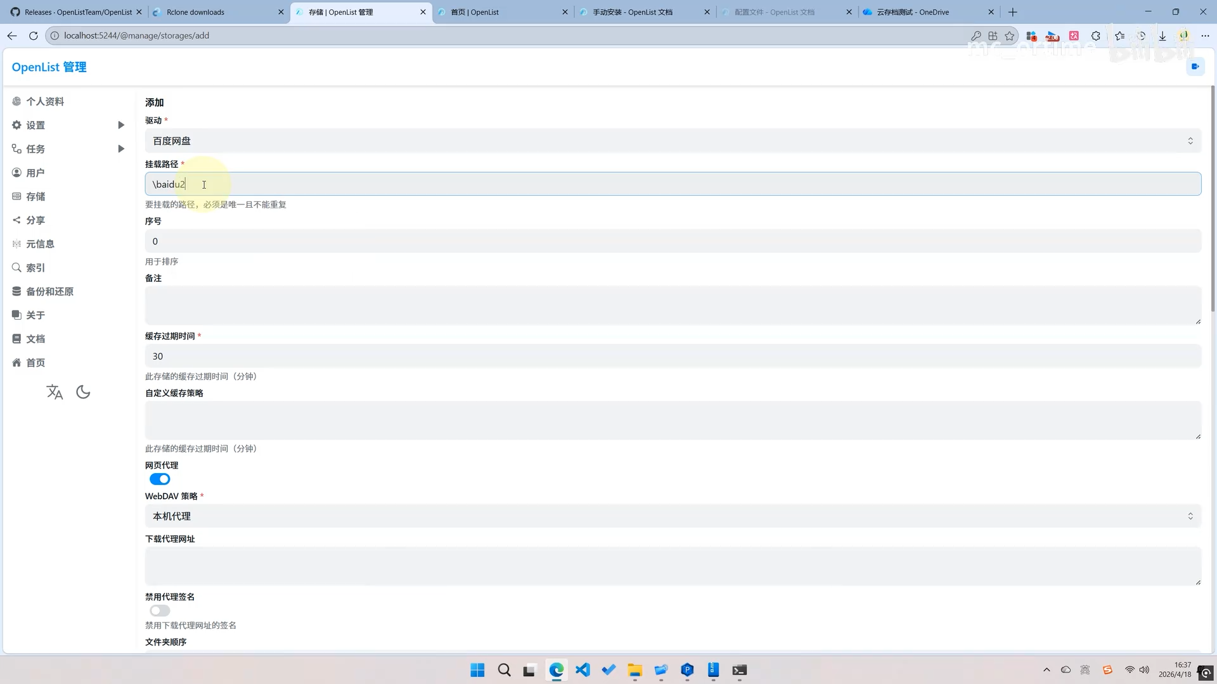1217x684 pixels.
Task: Disable the 网页代理 toggle switch
Action: (160, 479)
